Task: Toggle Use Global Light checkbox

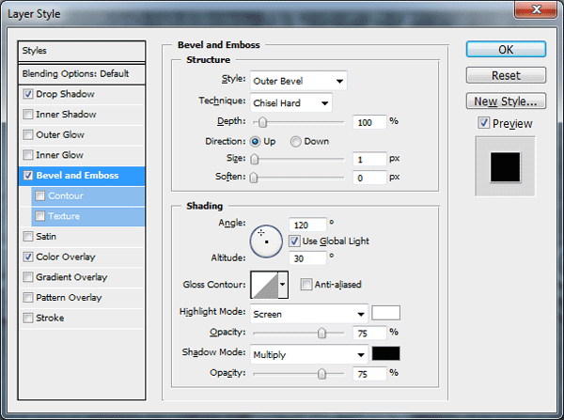Action: [x=294, y=241]
